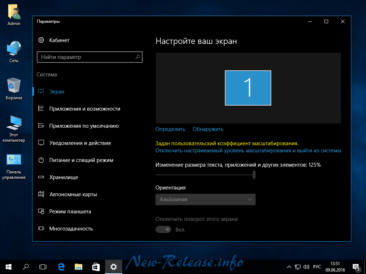Click the Обнаружить link
366x274 pixels.
point(208,129)
